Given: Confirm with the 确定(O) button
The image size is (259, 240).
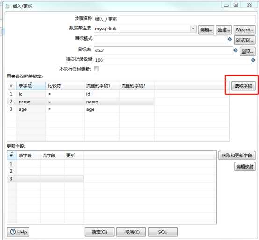Looking at the screenshot, I should coord(99,232).
